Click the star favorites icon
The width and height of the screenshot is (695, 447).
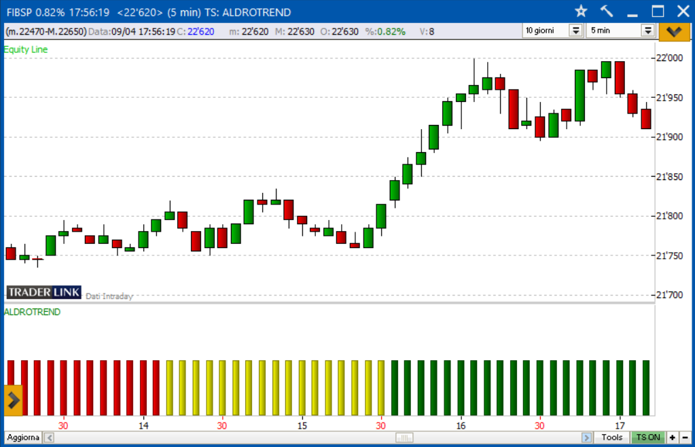(x=581, y=12)
